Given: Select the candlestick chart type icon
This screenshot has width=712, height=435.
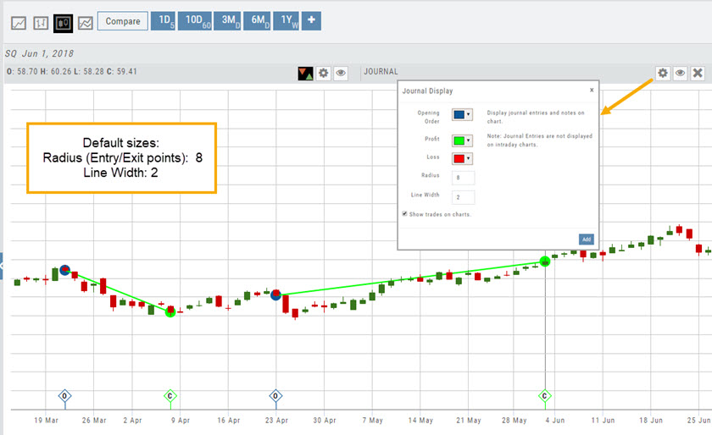Looking at the screenshot, I should [x=63, y=23].
